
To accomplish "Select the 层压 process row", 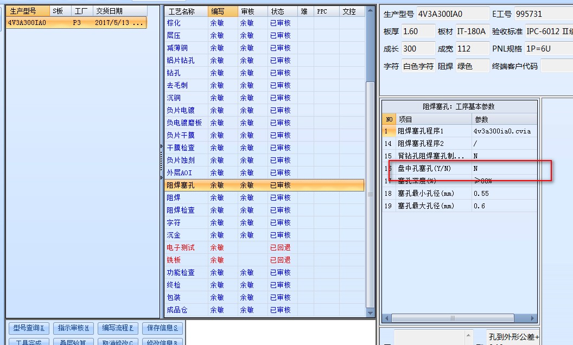I will 265,35.
